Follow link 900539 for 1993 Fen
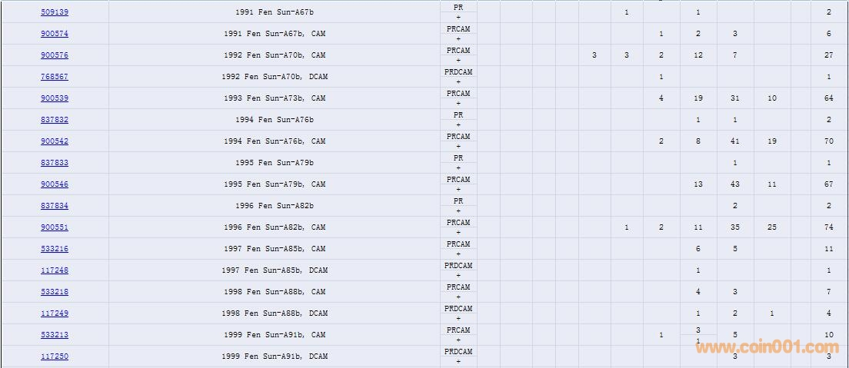 [54, 98]
